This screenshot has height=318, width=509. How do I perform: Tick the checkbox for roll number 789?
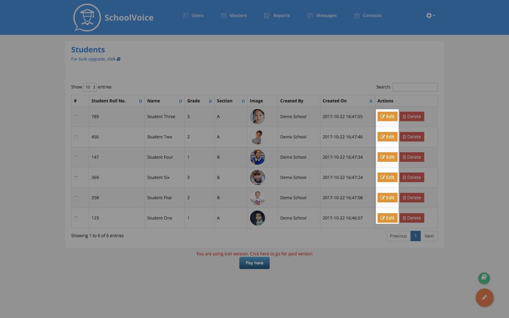point(75,117)
